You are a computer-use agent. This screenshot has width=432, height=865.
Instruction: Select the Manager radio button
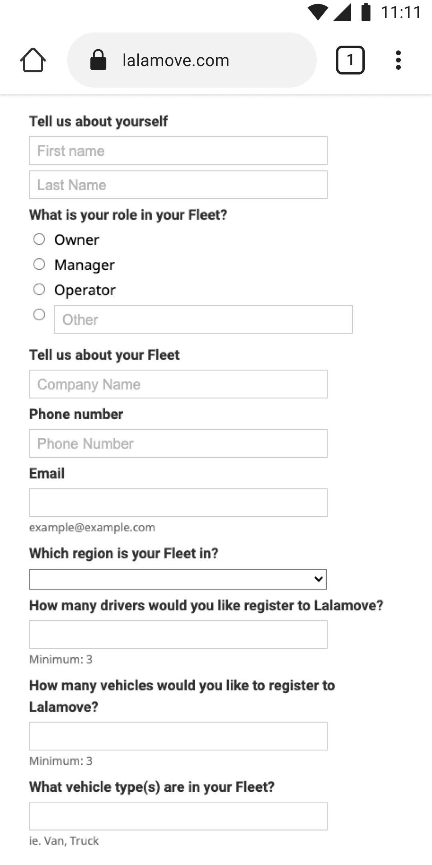click(39, 264)
